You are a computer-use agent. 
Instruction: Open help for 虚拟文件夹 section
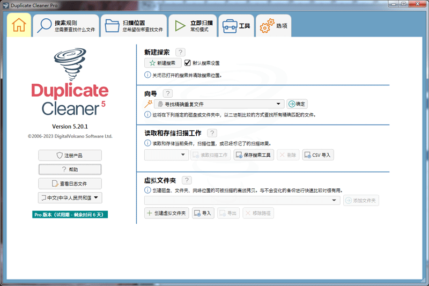point(187,180)
